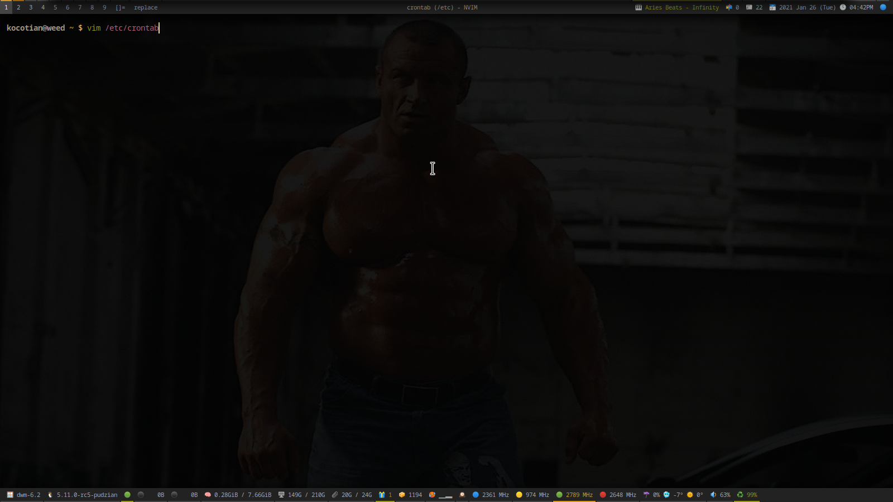
Task: Switch to workspace tag 5
Action: coord(55,7)
